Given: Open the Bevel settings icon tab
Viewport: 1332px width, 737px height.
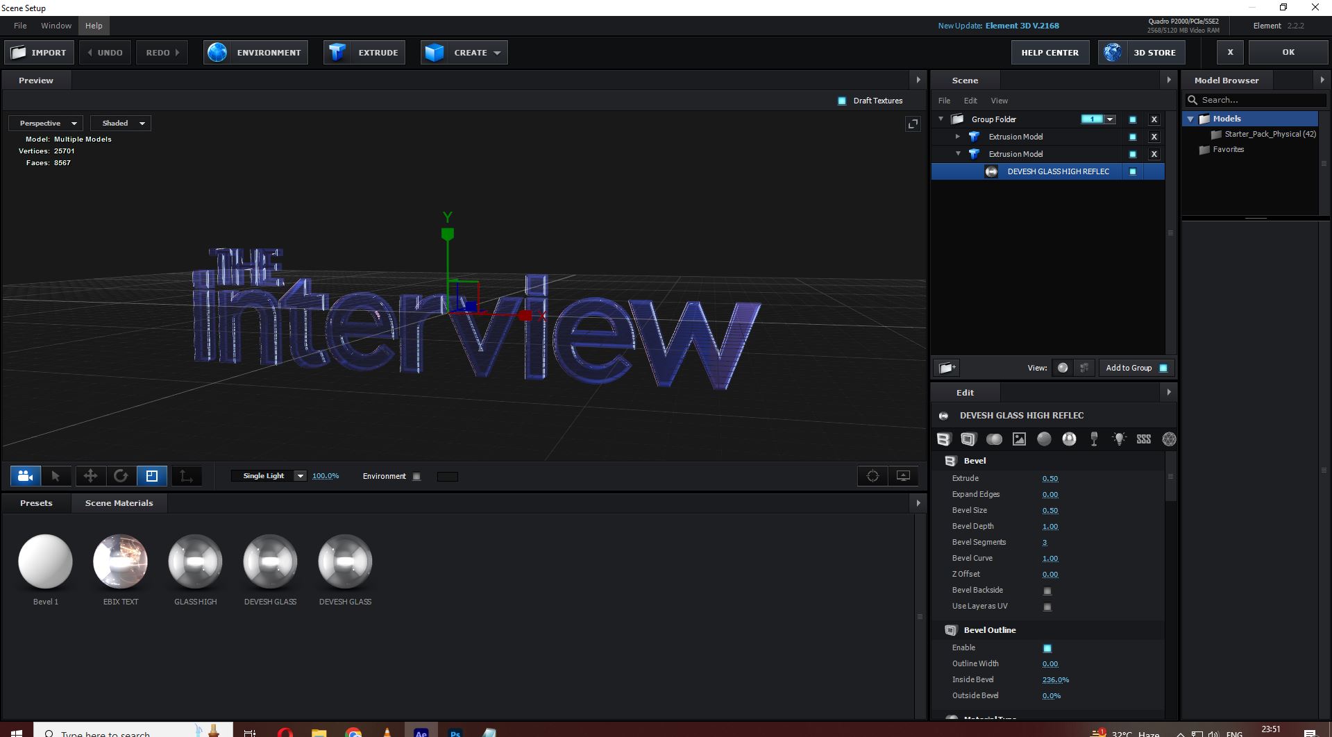Looking at the screenshot, I should tap(943, 439).
